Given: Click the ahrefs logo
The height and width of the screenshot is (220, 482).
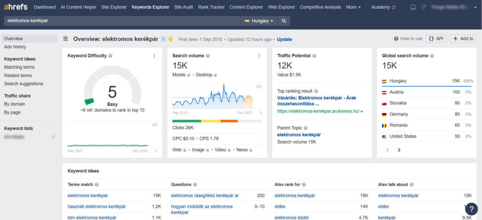Looking at the screenshot, I should (16, 7).
